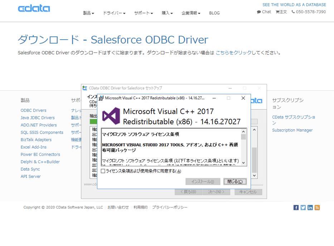Viewport: 334px width, 246px height.
Task: Click the CData setup window title icon
Action: 85,88
